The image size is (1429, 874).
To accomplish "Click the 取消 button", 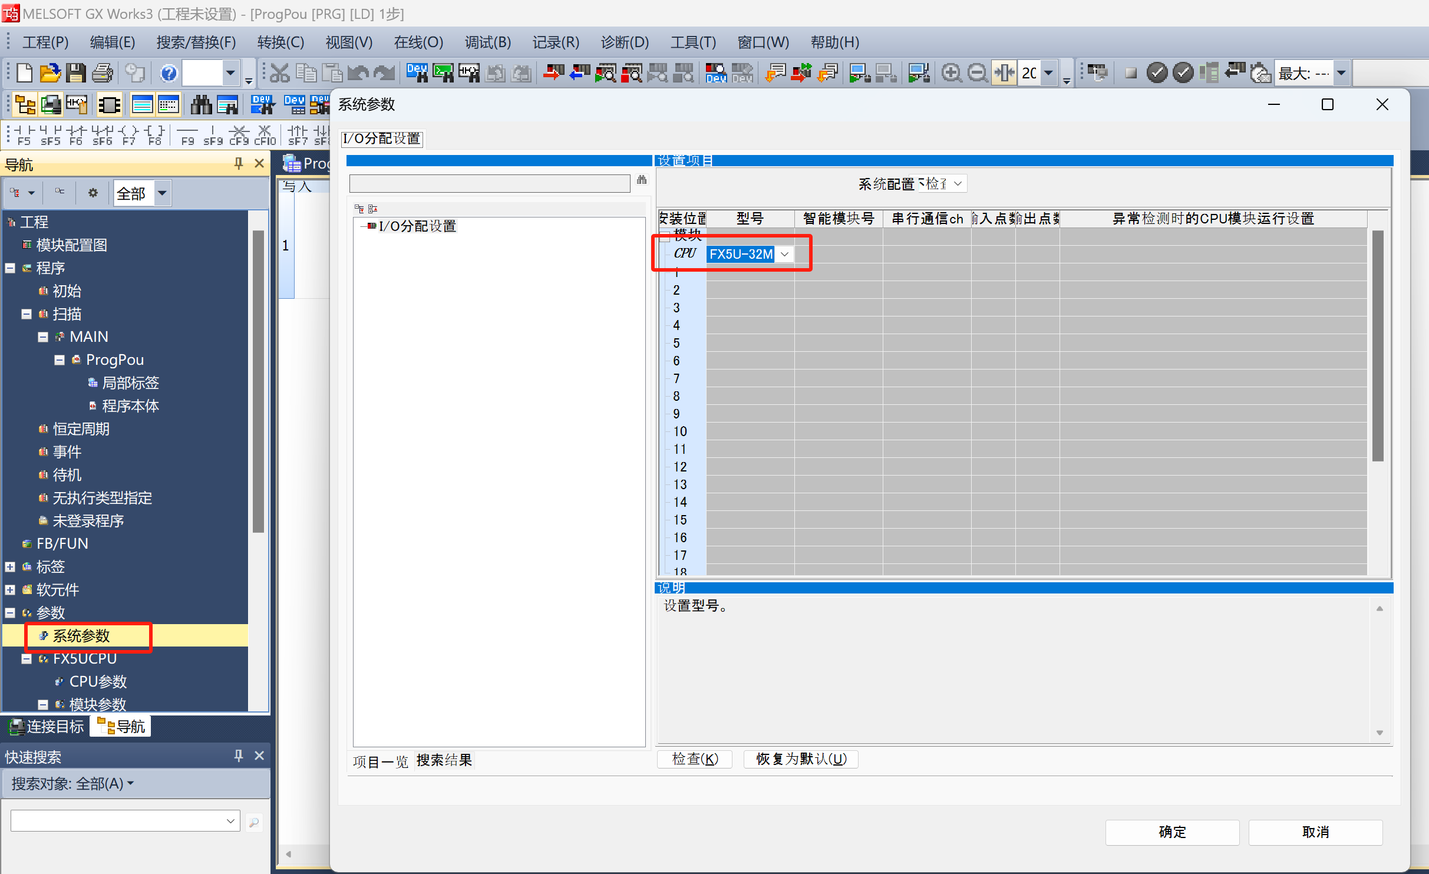I will point(1315,832).
